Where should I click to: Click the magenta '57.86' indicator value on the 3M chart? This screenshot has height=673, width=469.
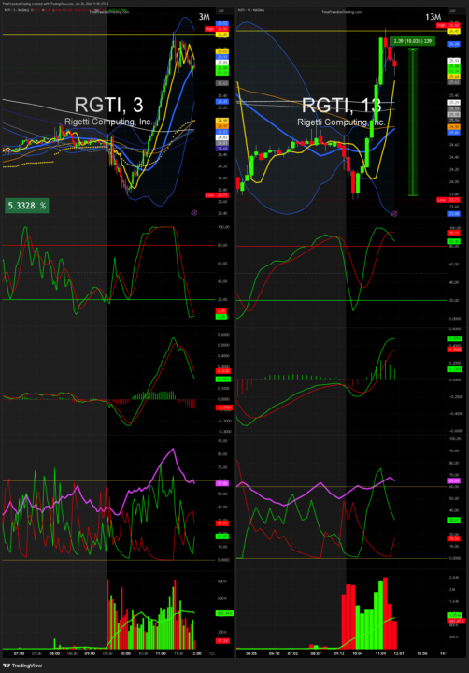pos(221,483)
